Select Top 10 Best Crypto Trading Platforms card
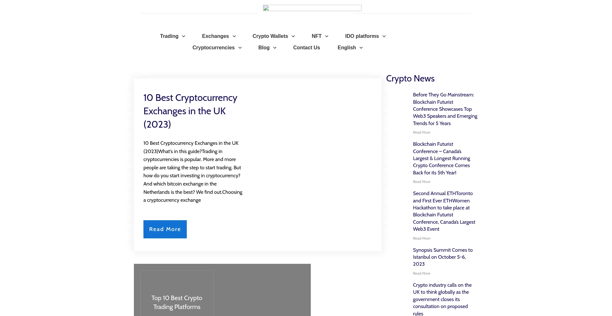The width and height of the screenshot is (612, 316). [x=177, y=302]
